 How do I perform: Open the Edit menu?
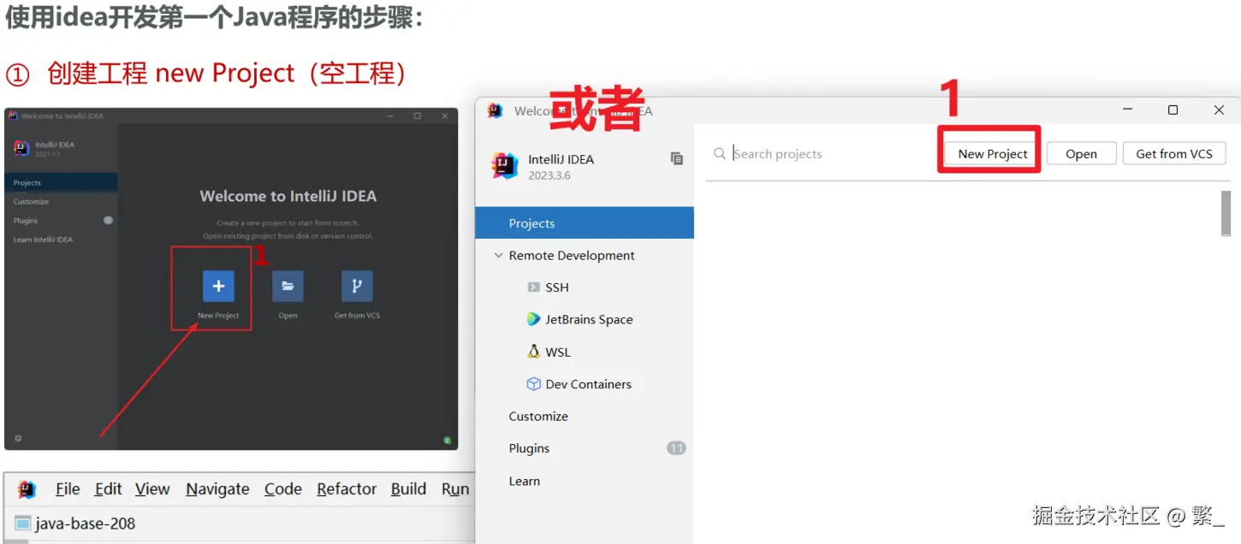[x=108, y=489]
